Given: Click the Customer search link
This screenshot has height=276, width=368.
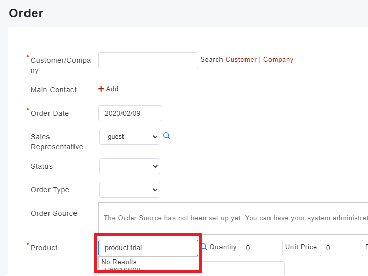Looking at the screenshot, I should click(x=241, y=60).
